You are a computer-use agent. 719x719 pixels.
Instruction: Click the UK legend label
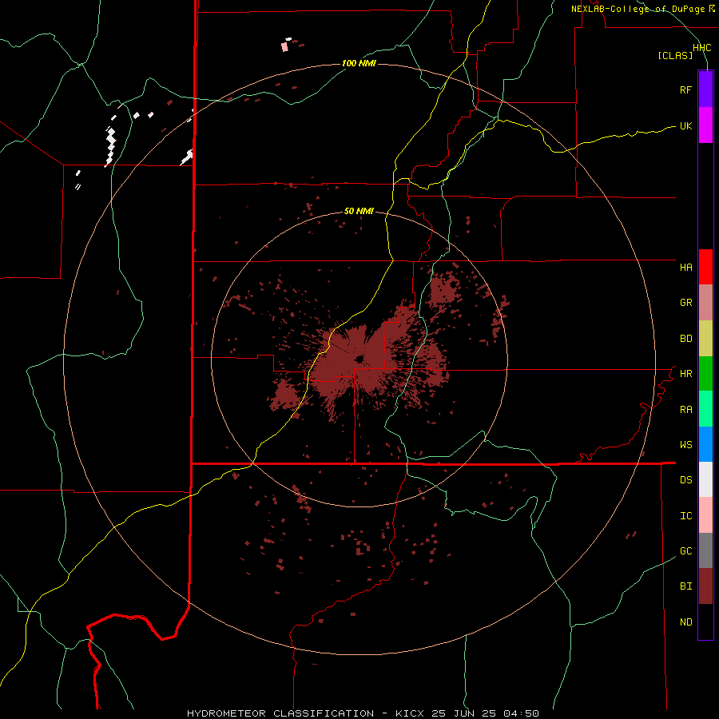coord(685,126)
